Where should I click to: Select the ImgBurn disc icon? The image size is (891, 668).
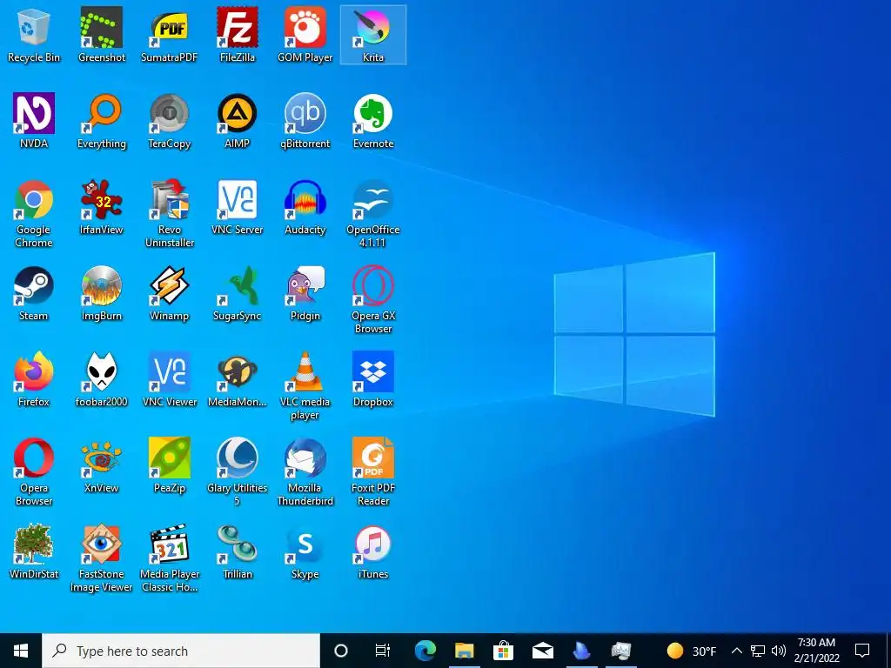102,294
